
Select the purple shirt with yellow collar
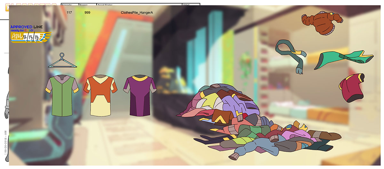tap(140, 96)
